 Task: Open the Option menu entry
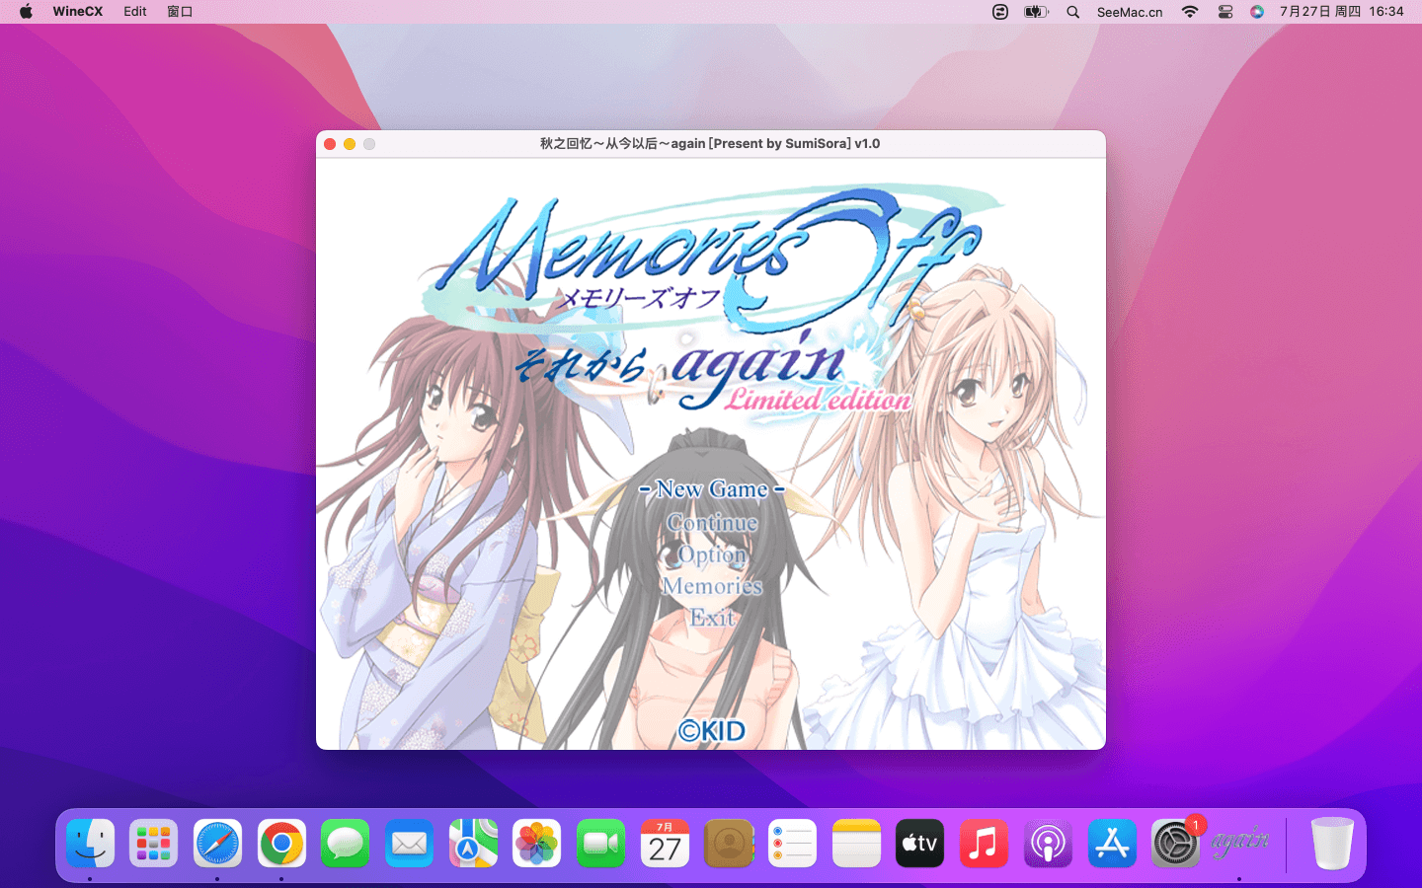712,555
